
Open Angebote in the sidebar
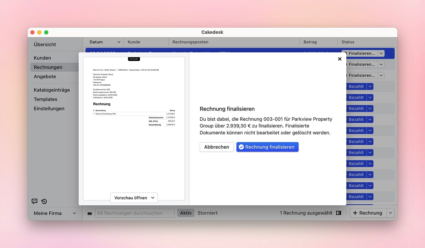coord(45,76)
